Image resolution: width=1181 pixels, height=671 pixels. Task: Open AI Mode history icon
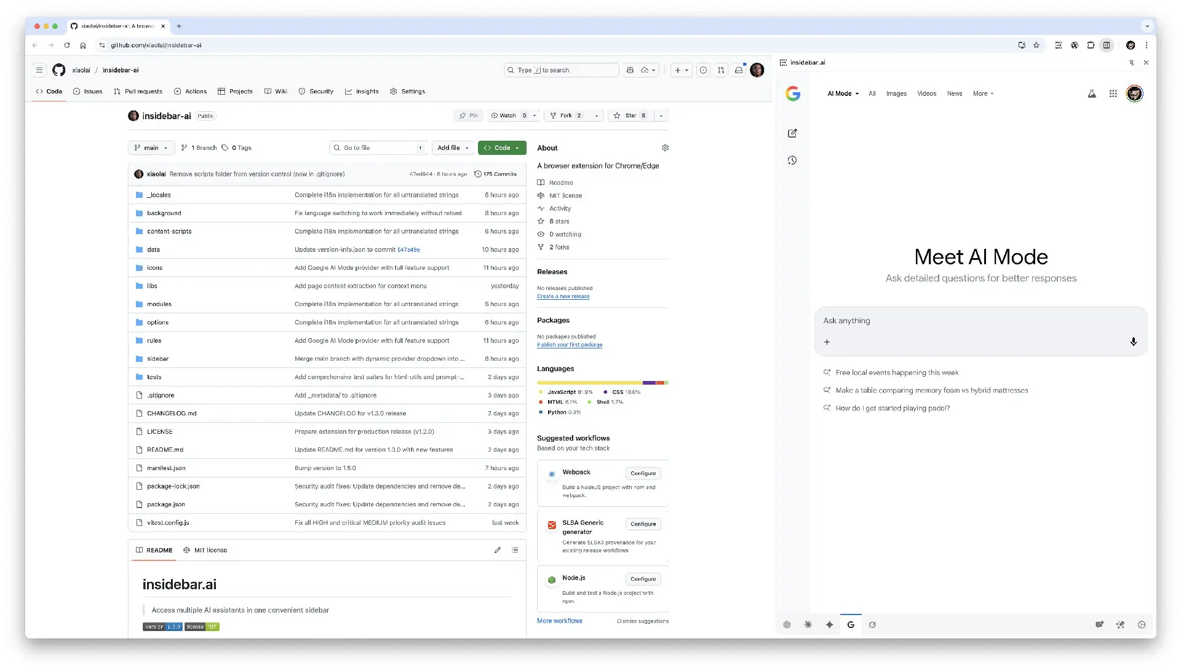pyautogui.click(x=792, y=160)
